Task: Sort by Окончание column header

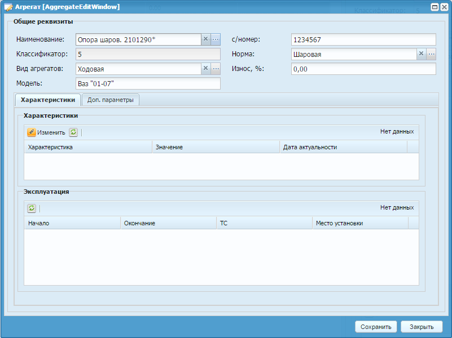Action: point(168,223)
